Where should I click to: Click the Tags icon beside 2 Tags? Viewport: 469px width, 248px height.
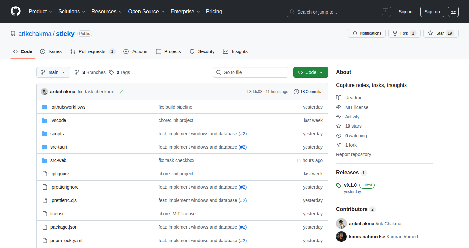coord(111,72)
